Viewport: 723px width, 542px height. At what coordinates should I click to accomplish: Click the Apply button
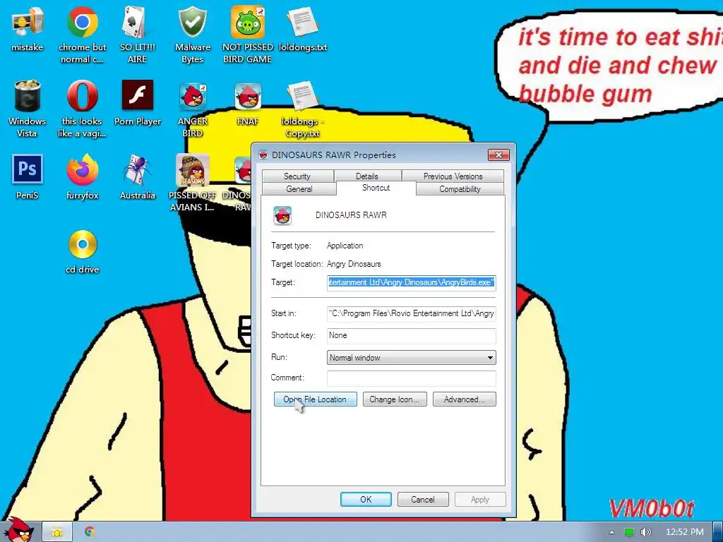[480, 499]
